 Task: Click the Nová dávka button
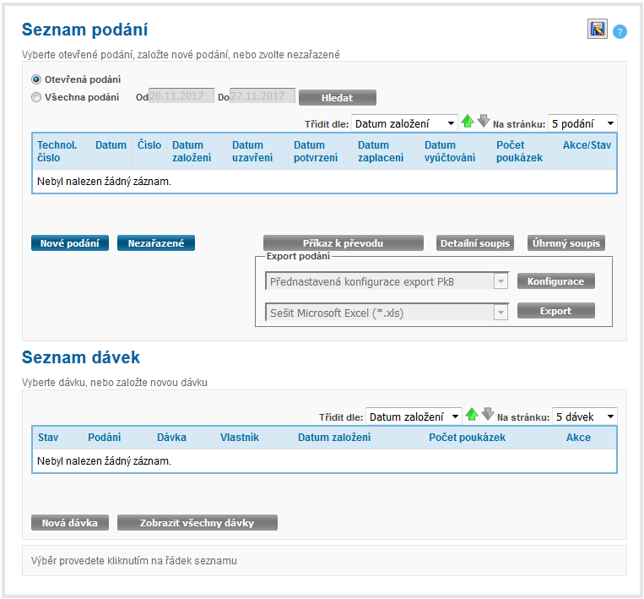point(70,523)
